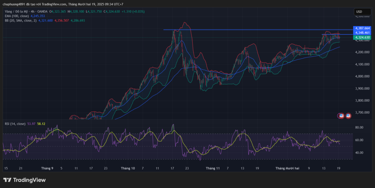Select the EMA (100, close) indicator legend
The image size is (375, 188).
[18, 16]
